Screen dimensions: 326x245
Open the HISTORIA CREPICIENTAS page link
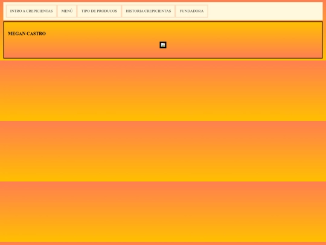(149, 11)
